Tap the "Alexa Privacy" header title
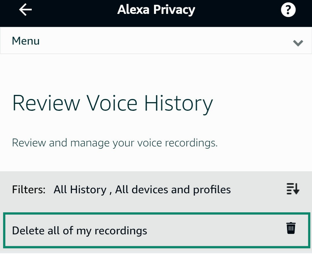The image size is (312, 254). [x=156, y=10]
